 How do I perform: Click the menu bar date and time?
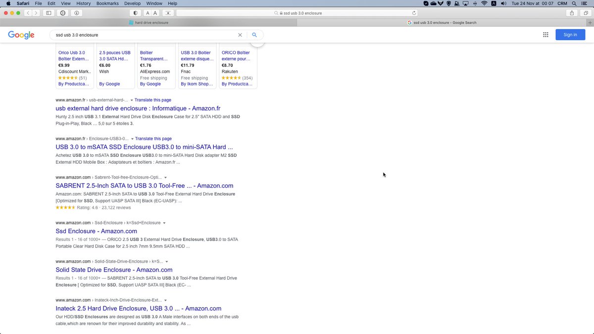pyautogui.click(x=532, y=3)
